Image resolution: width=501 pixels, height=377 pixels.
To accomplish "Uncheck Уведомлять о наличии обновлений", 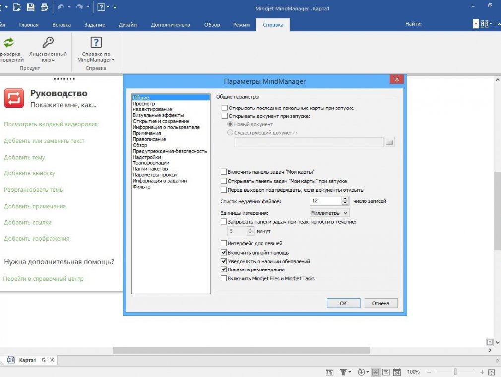I will (x=224, y=261).
